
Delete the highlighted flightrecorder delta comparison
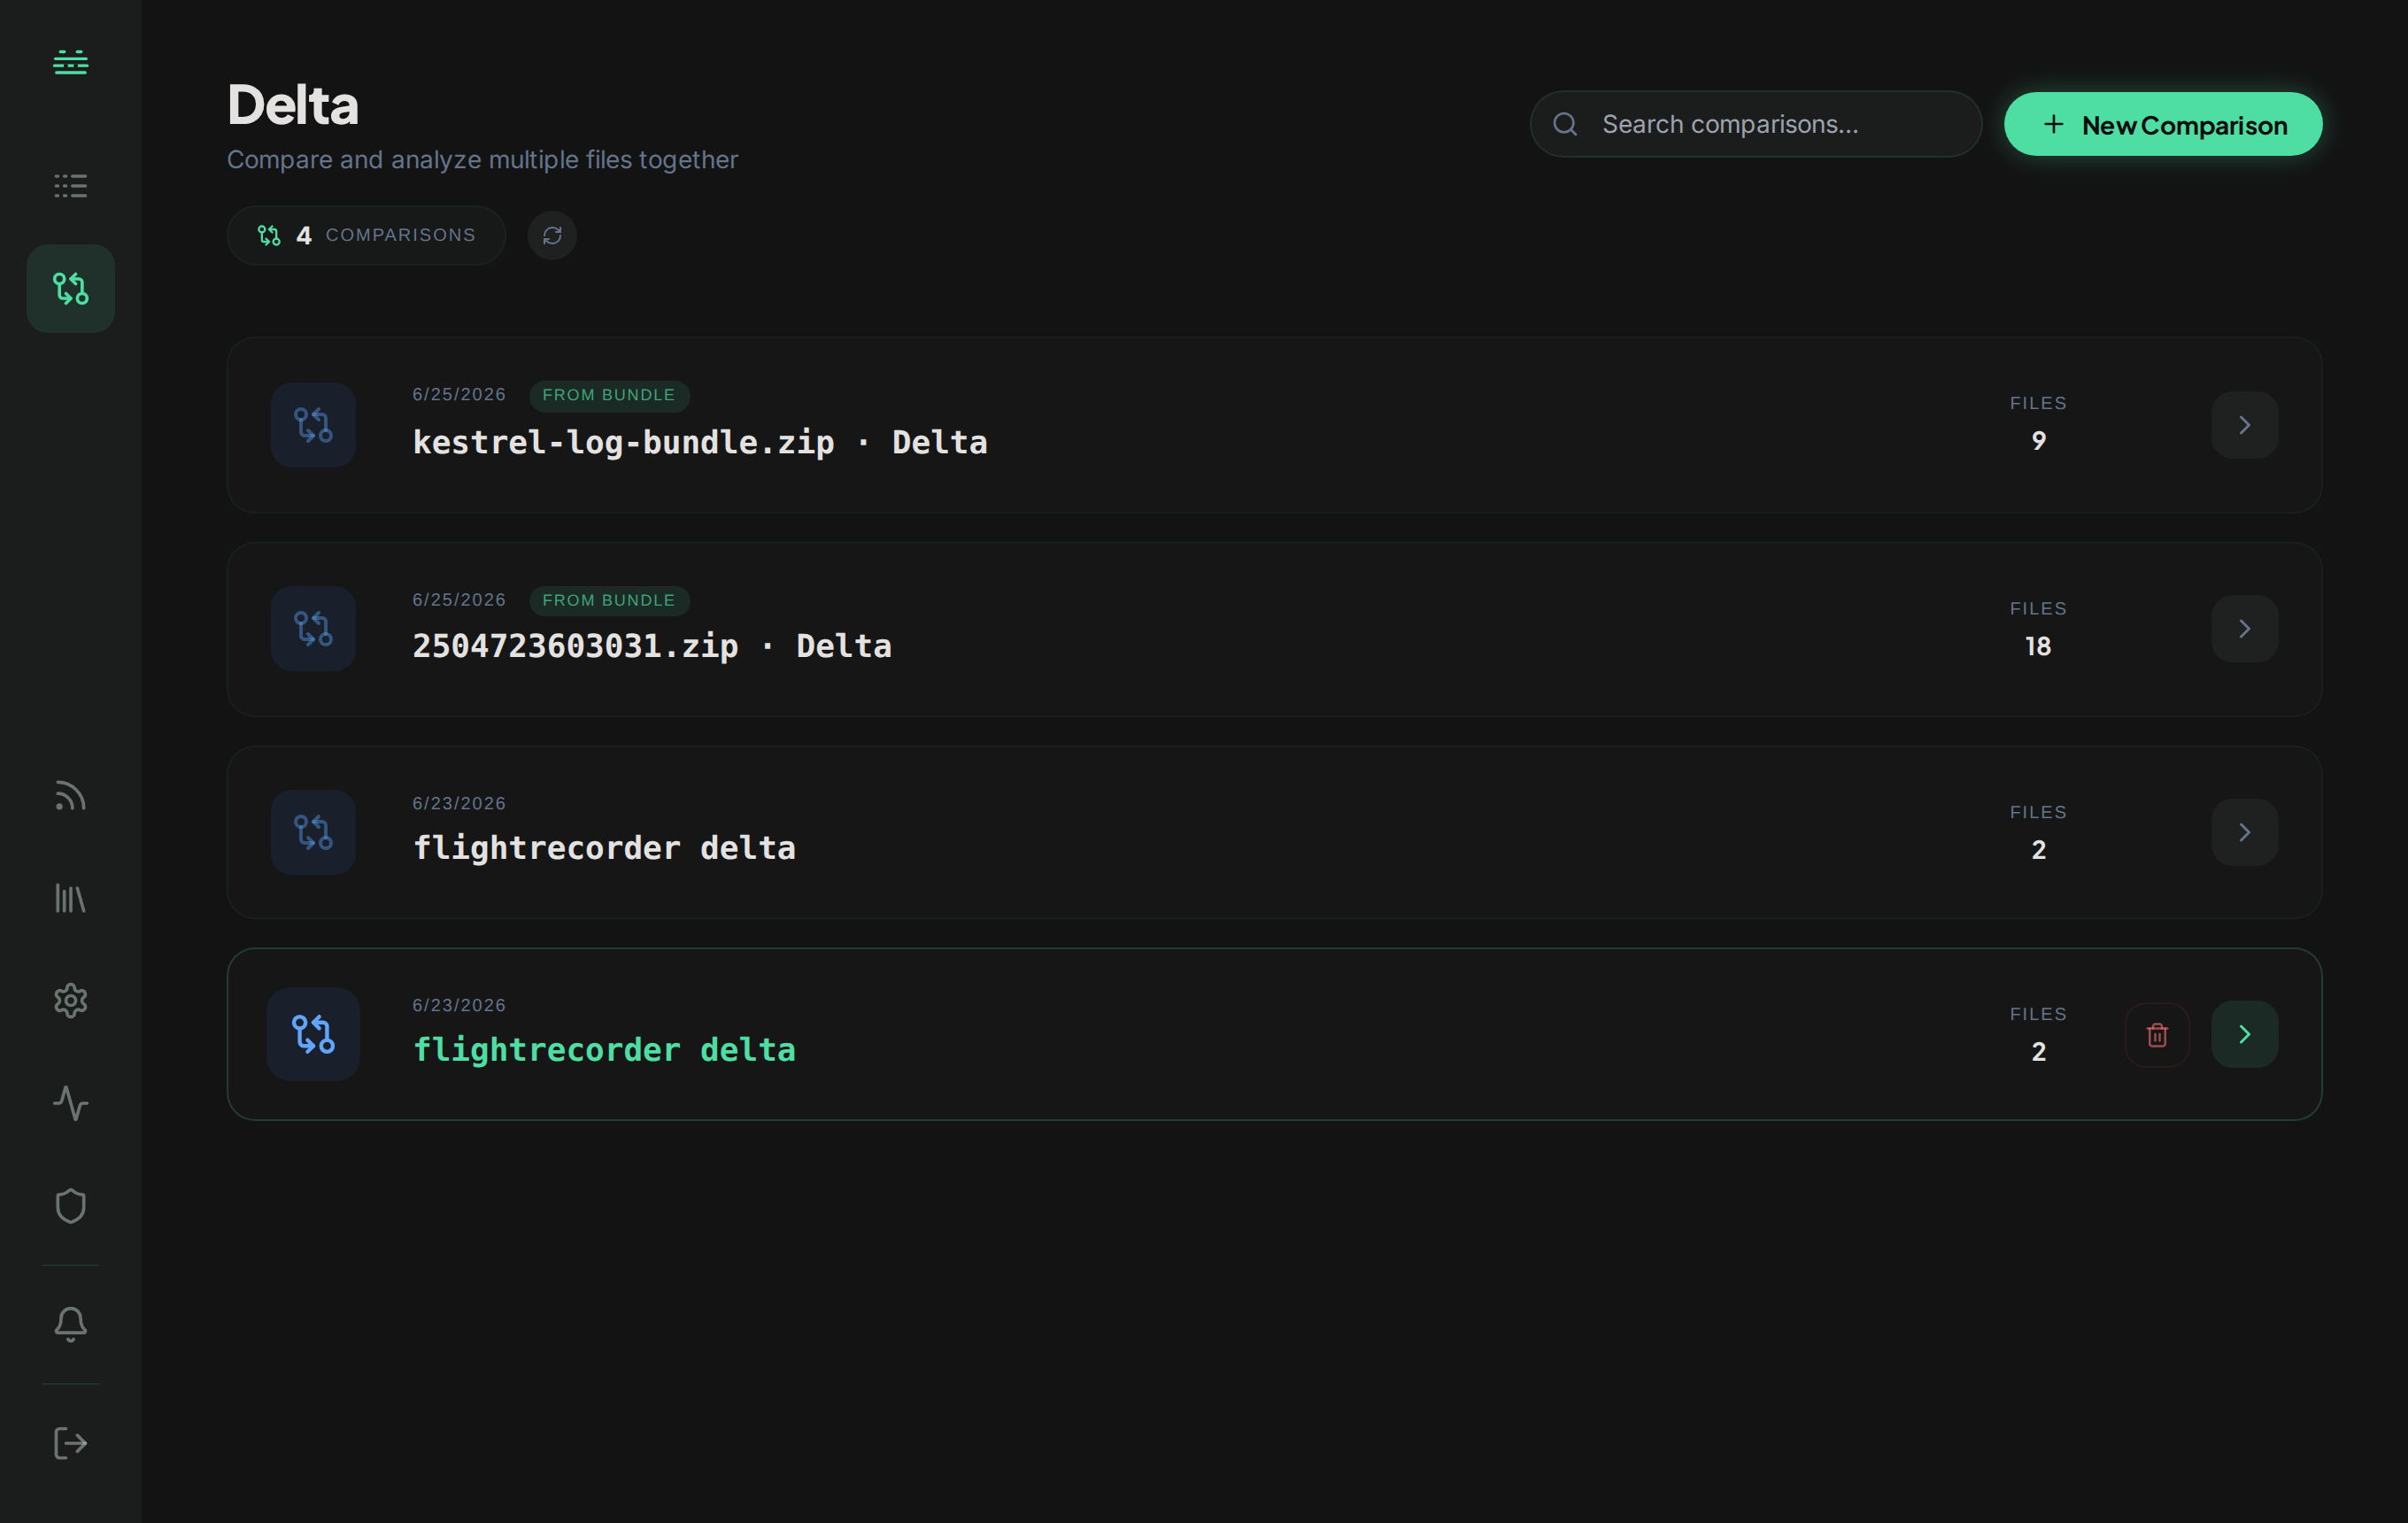coord(2157,1034)
